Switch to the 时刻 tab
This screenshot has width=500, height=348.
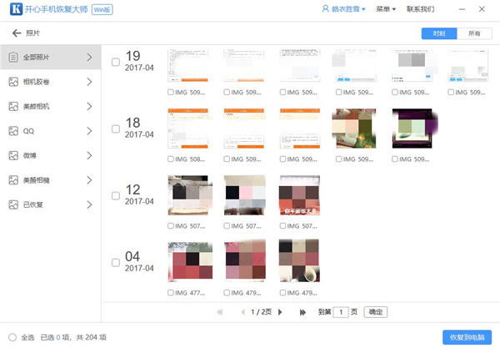click(439, 33)
